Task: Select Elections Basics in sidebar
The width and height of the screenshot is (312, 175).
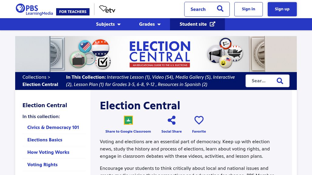Action: point(45,140)
